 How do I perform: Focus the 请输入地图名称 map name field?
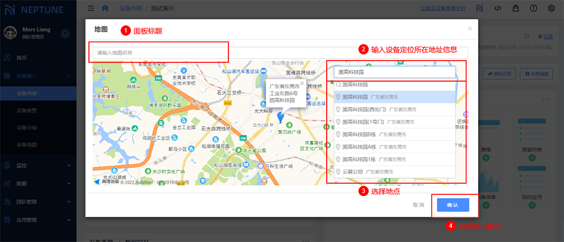click(x=280, y=52)
